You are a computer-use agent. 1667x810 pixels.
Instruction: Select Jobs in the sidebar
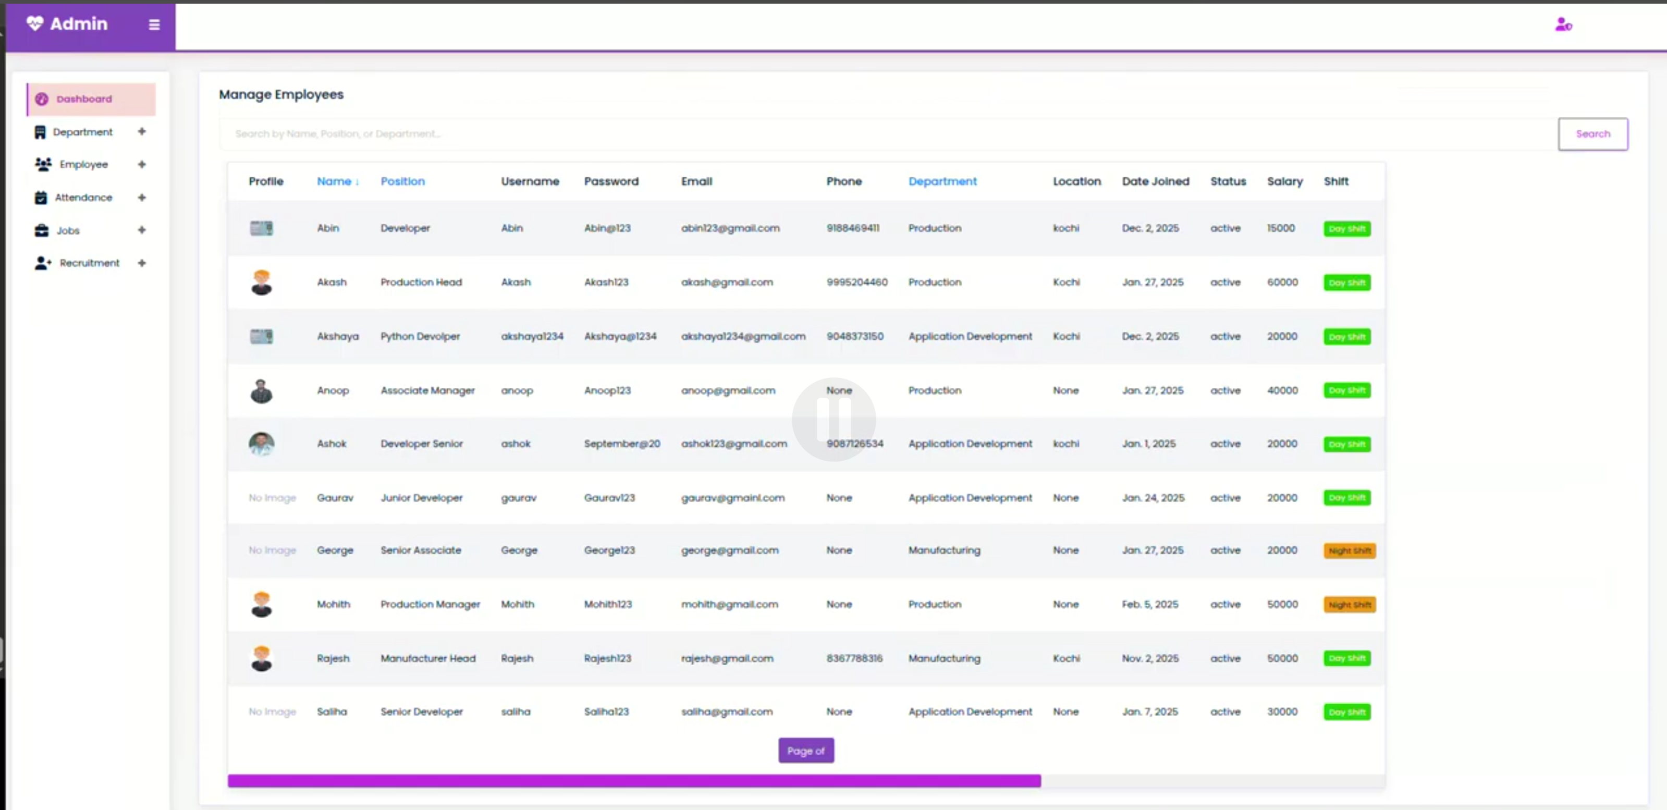(x=68, y=230)
